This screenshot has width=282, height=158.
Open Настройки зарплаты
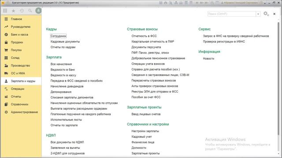pos(145,131)
